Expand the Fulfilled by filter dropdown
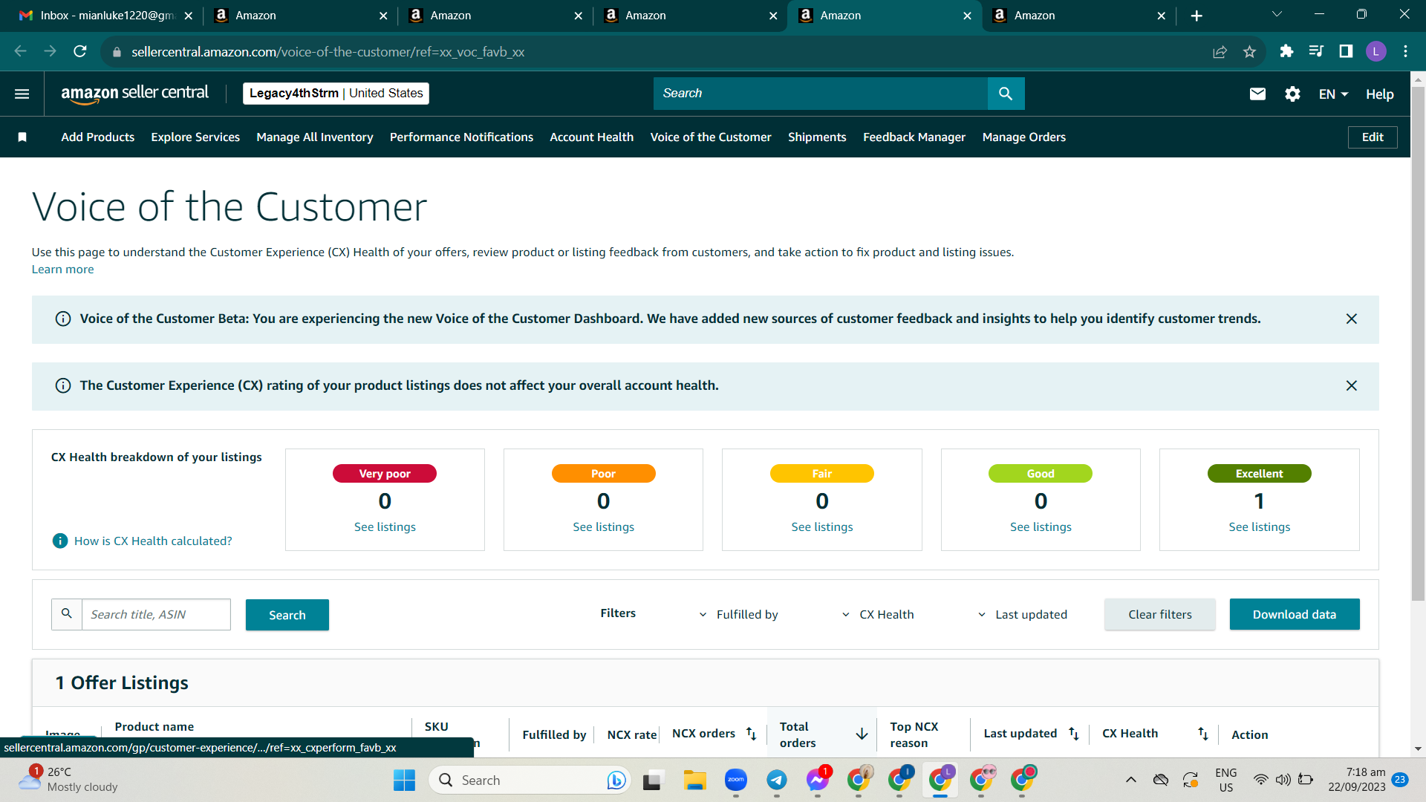 [738, 615]
